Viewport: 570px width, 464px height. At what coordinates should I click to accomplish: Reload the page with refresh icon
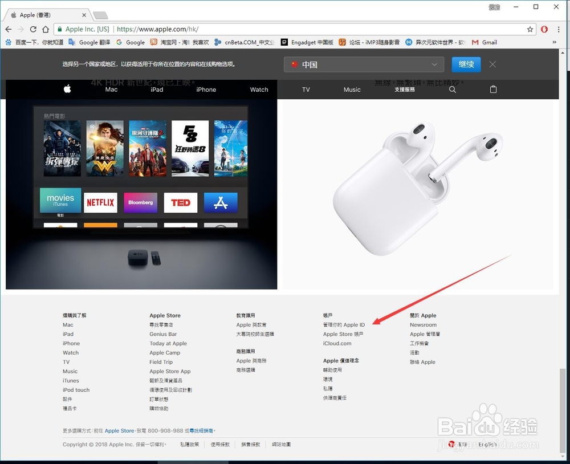pyautogui.click(x=33, y=29)
